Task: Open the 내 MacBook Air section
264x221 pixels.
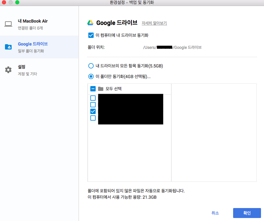Action: click(39, 24)
